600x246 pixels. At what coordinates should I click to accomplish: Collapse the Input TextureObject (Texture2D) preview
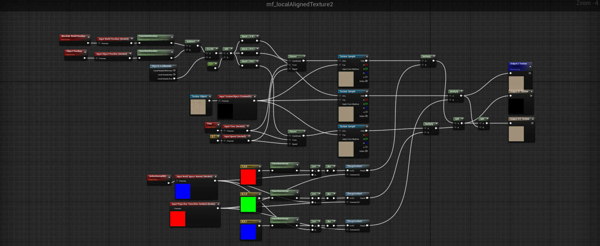255,96
